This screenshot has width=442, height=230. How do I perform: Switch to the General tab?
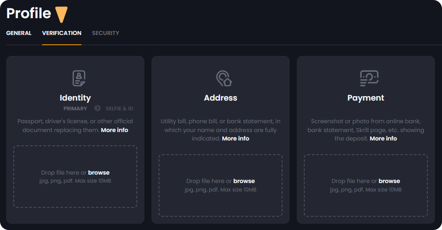coord(19,33)
